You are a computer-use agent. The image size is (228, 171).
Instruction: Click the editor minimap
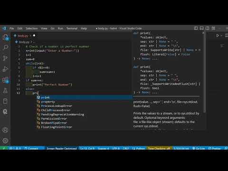(x=222, y=46)
